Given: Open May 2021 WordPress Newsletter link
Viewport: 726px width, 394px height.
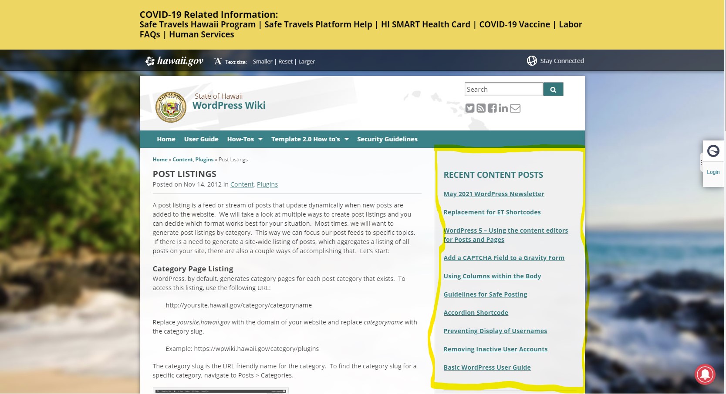Looking at the screenshot, I should click(x=493, y=194).
